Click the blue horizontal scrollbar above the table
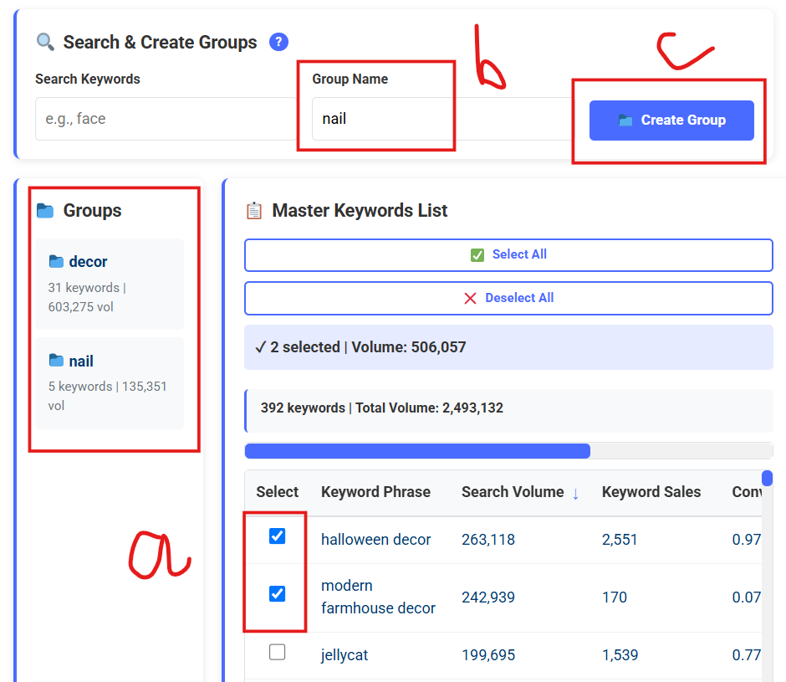Screen dimensions: 786x682 (x=417, y=451)
